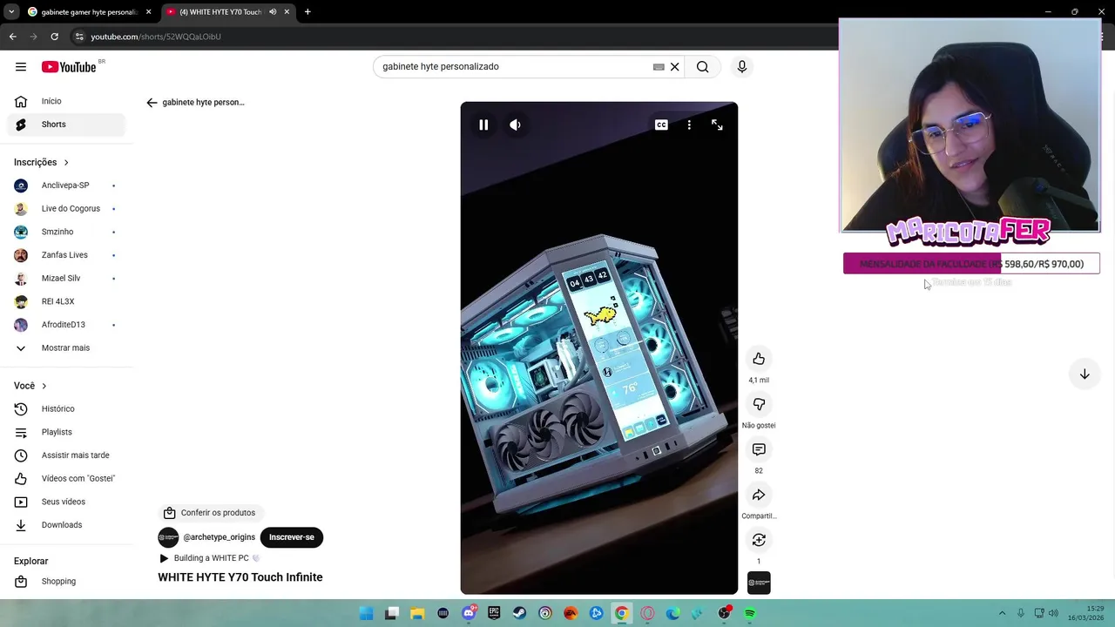Expand 'Mostrar mais' subscriptions
Viewport: 1115px width, 627px height.
(66, 348)
